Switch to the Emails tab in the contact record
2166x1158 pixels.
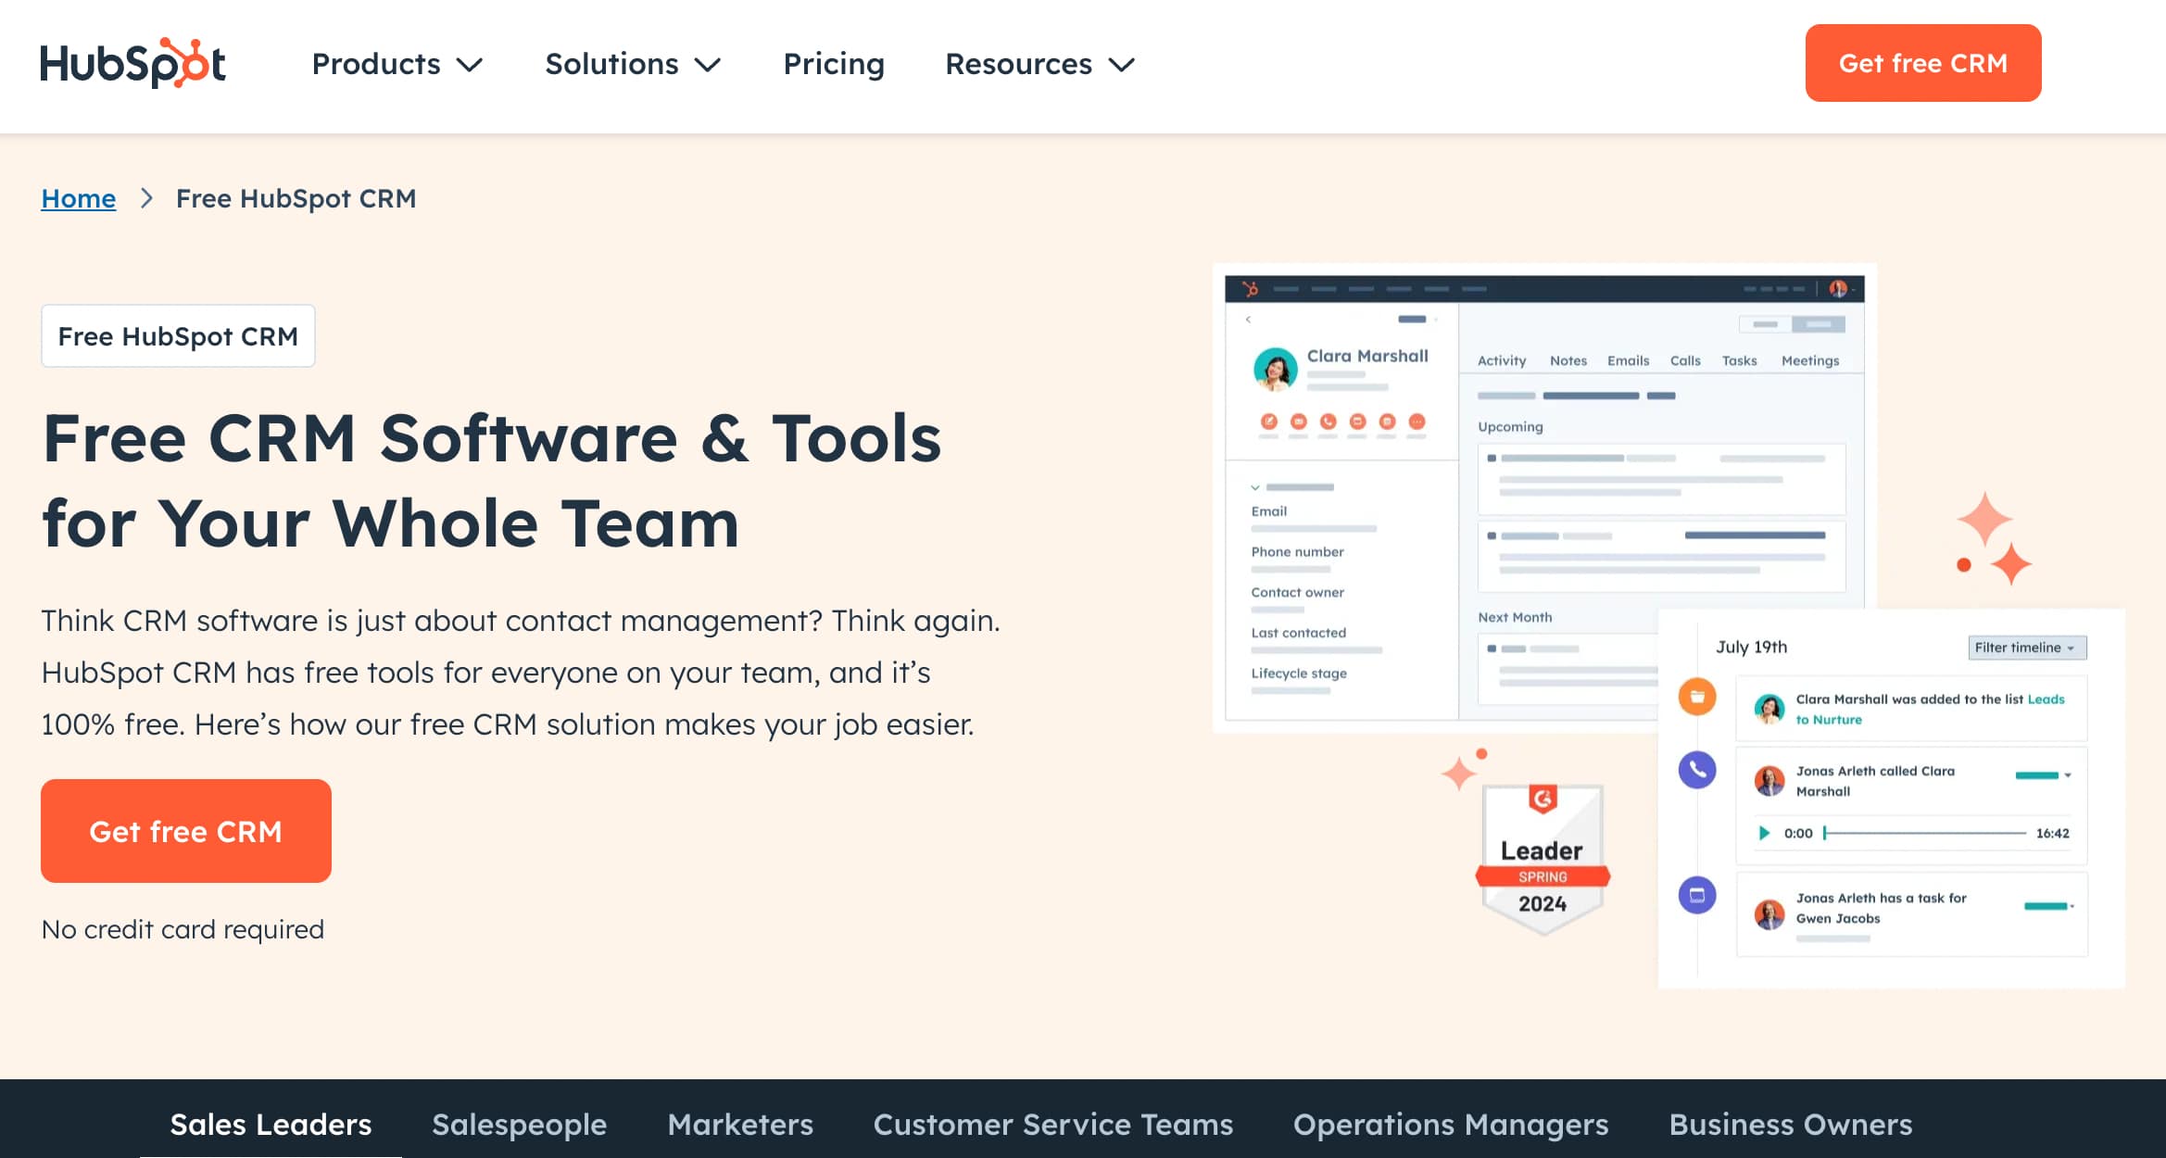[1628, 360]
